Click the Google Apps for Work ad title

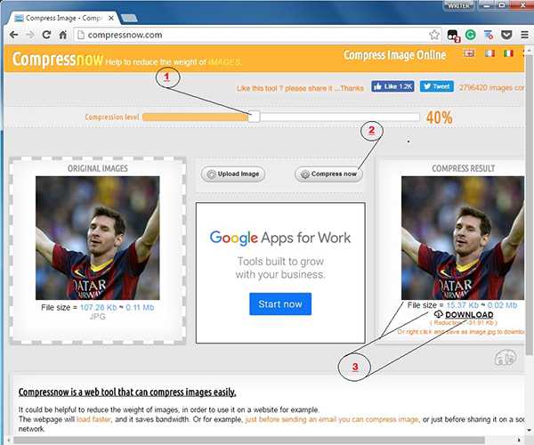click(280, 238)
